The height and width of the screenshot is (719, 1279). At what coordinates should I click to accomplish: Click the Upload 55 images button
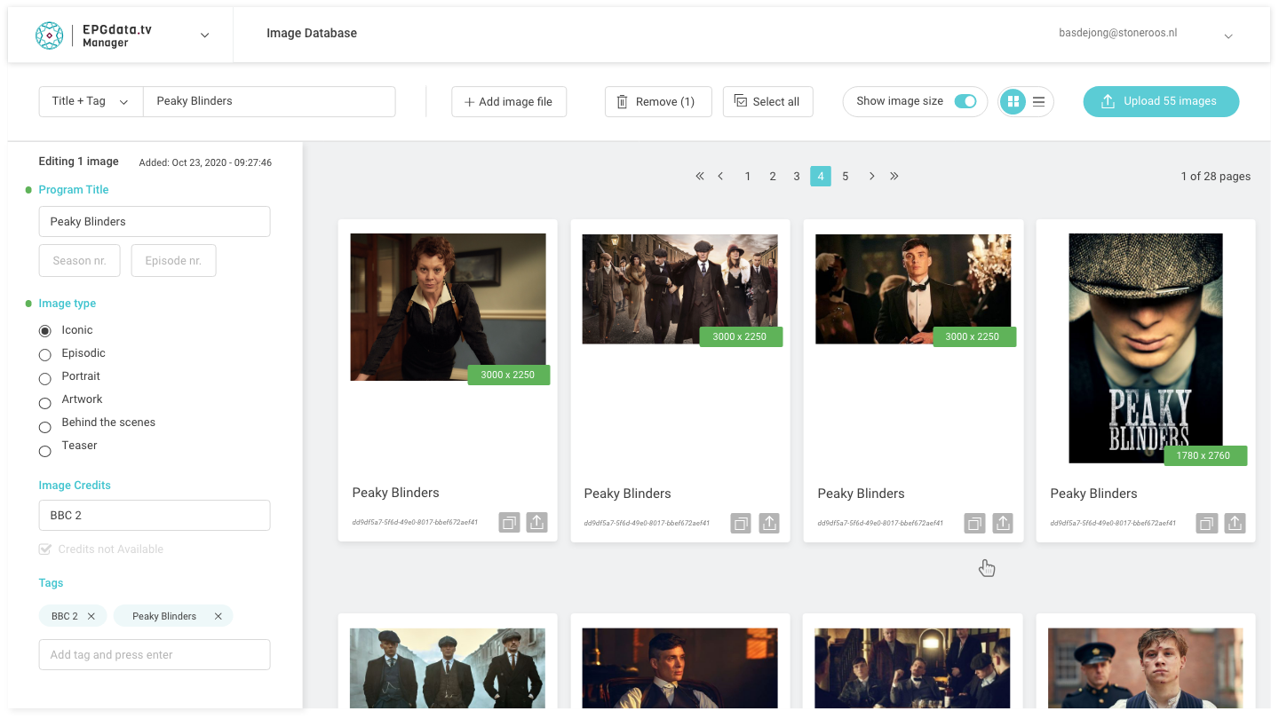tap(1161, 101)
